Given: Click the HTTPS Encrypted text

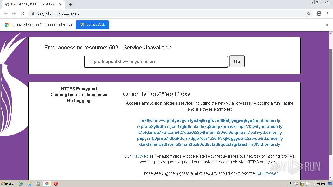Looking at the screenshot, I should pyautogui.click(x=79, y=89).
